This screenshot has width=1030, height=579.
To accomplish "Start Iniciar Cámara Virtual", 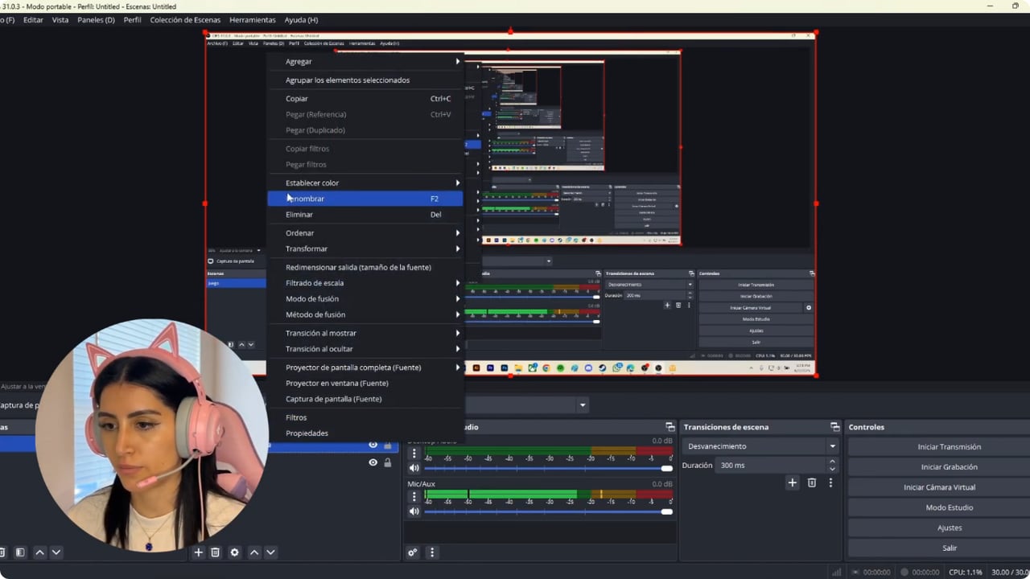I will click(x=939, y=487).
